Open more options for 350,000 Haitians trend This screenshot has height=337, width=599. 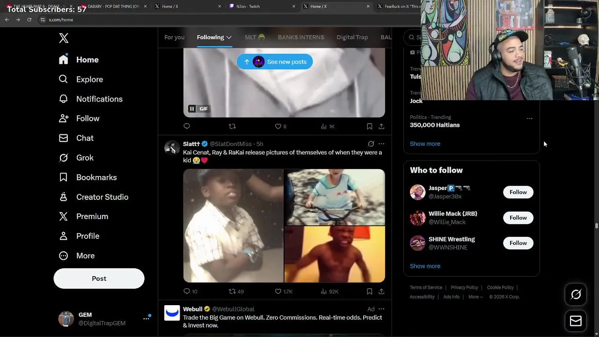click(x=529, y=118)
